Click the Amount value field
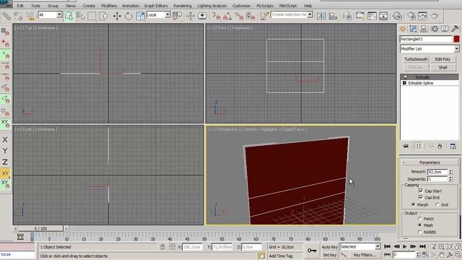 (437, 172)
